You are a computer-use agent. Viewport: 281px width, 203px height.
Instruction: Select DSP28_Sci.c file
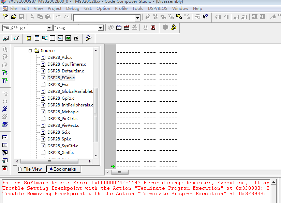pos(59,132)
